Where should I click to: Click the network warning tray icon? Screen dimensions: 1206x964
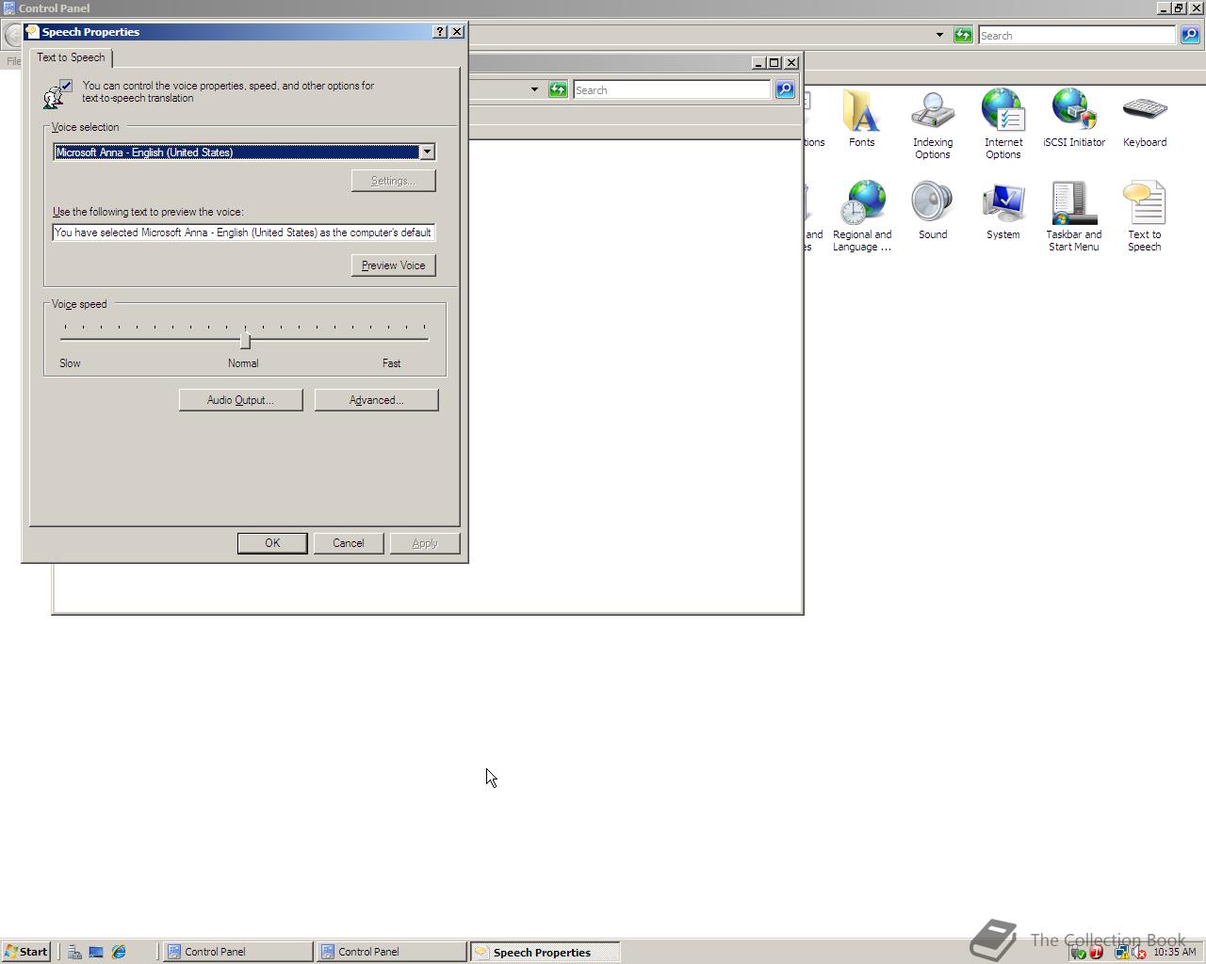[1121, 952]
